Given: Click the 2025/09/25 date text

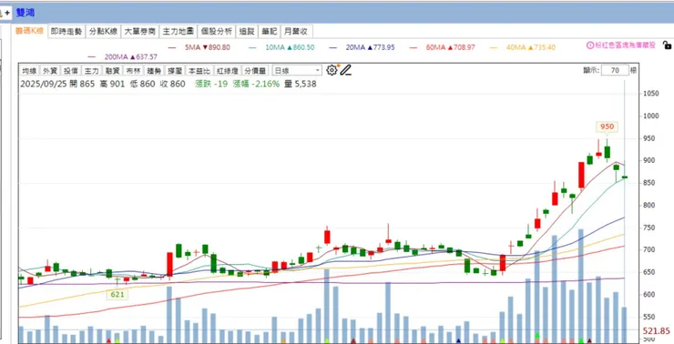Looking at the screenshot, I should [43, 84].
